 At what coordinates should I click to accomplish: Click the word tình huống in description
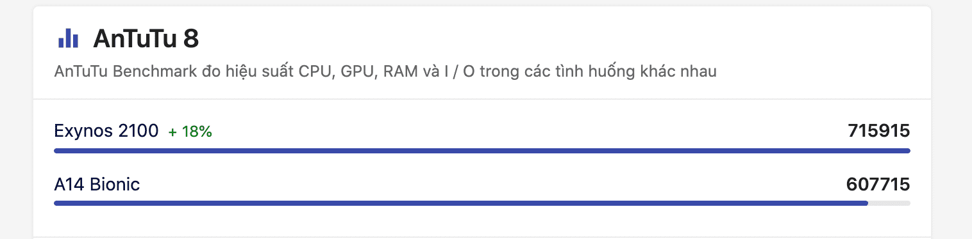point(596,72)
